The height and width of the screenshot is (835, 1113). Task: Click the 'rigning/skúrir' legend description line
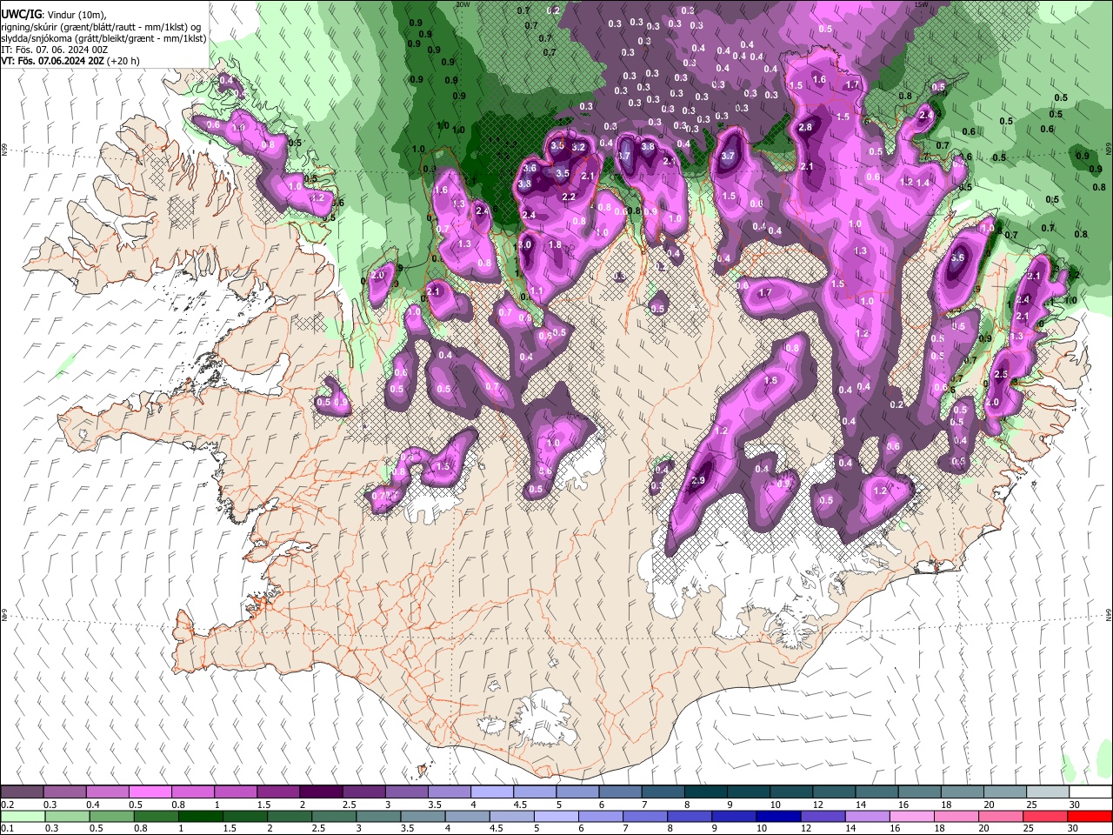point(102,26)
